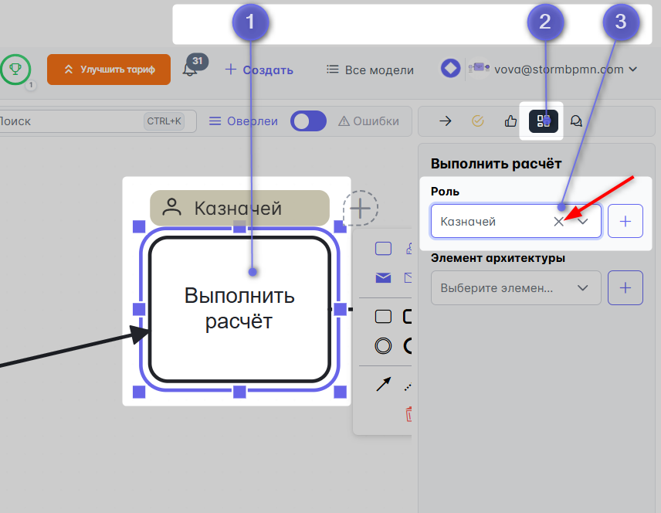Expand the Роль dropdown chevron
This screenshot has width=661, height=513.
(583, 222)
